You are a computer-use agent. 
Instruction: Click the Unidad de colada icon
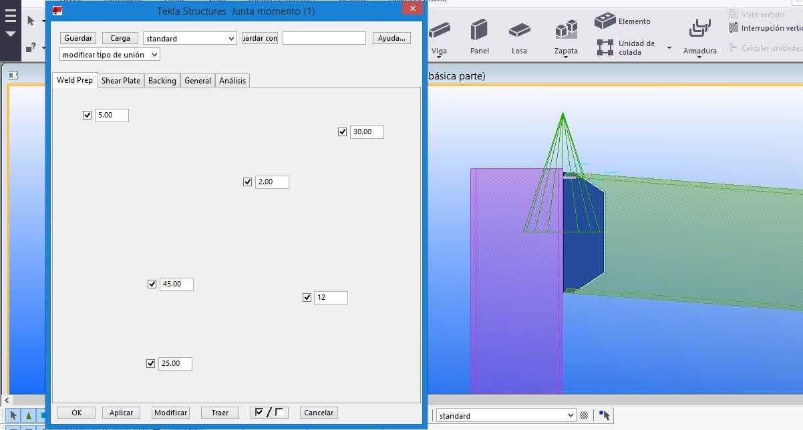(x=605, y=47)
